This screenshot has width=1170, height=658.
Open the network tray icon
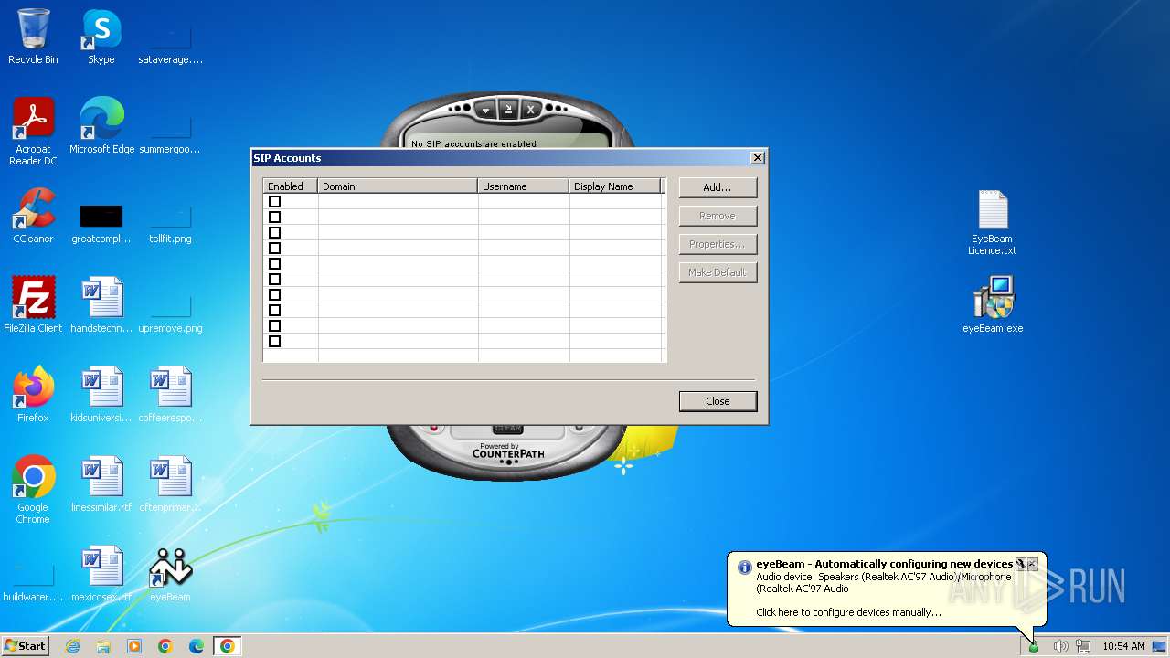(x=1083, y=646)
